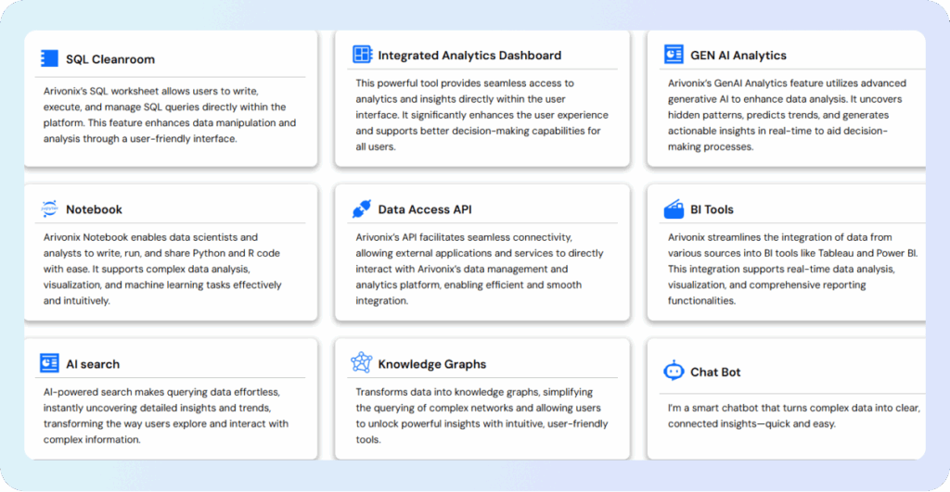Open the Notebook card title
950x492 pixels.
(94, 209)
